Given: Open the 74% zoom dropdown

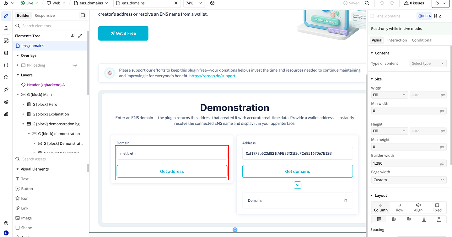Looking at the screenshot, I should (194, 3).
